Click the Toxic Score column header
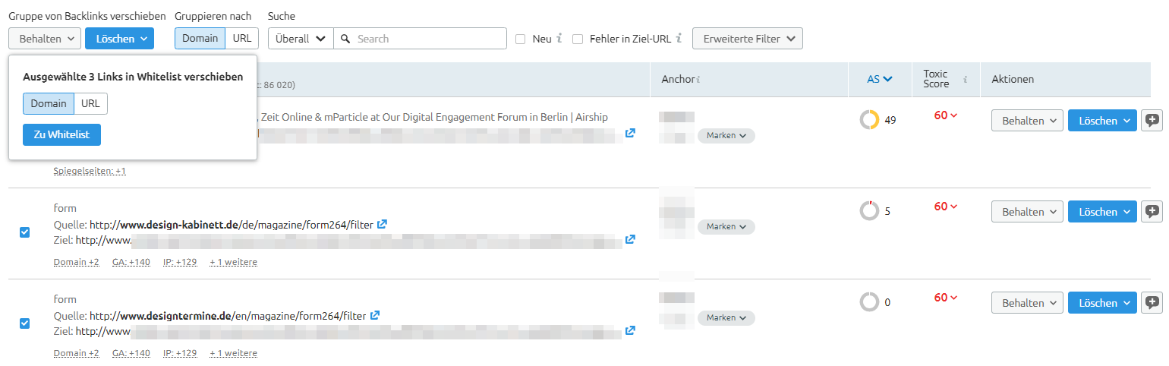The height and width of the screenshot is (366, 1169). click(x=936, y=79)
